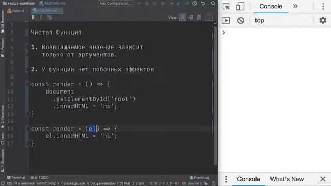
Task: Click the Debug button in toolbar
Action: pos(147,4)
